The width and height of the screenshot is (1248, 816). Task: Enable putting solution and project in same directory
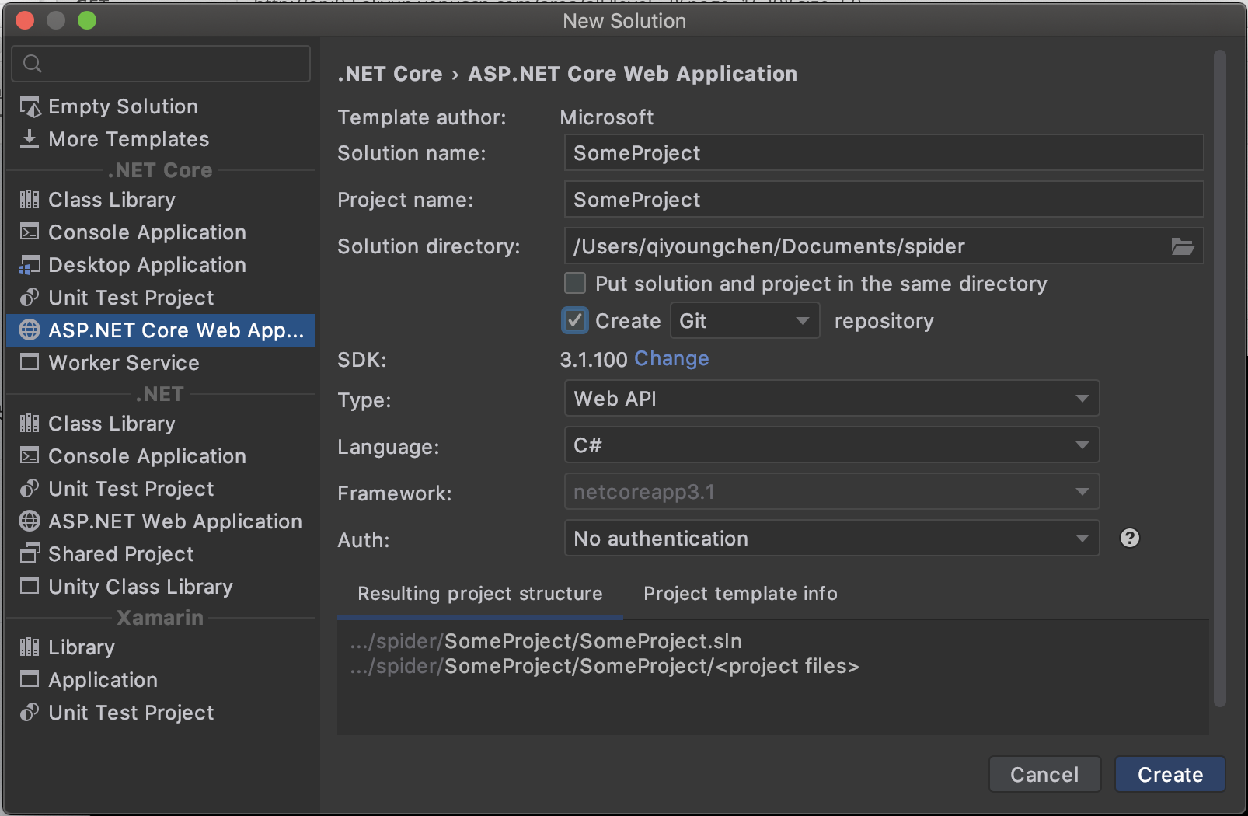click(x=575, y=283)
